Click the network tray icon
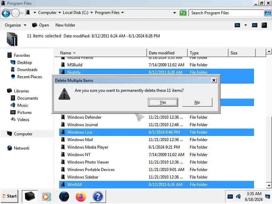Screen dimensions: 272x204 [230, 197]
